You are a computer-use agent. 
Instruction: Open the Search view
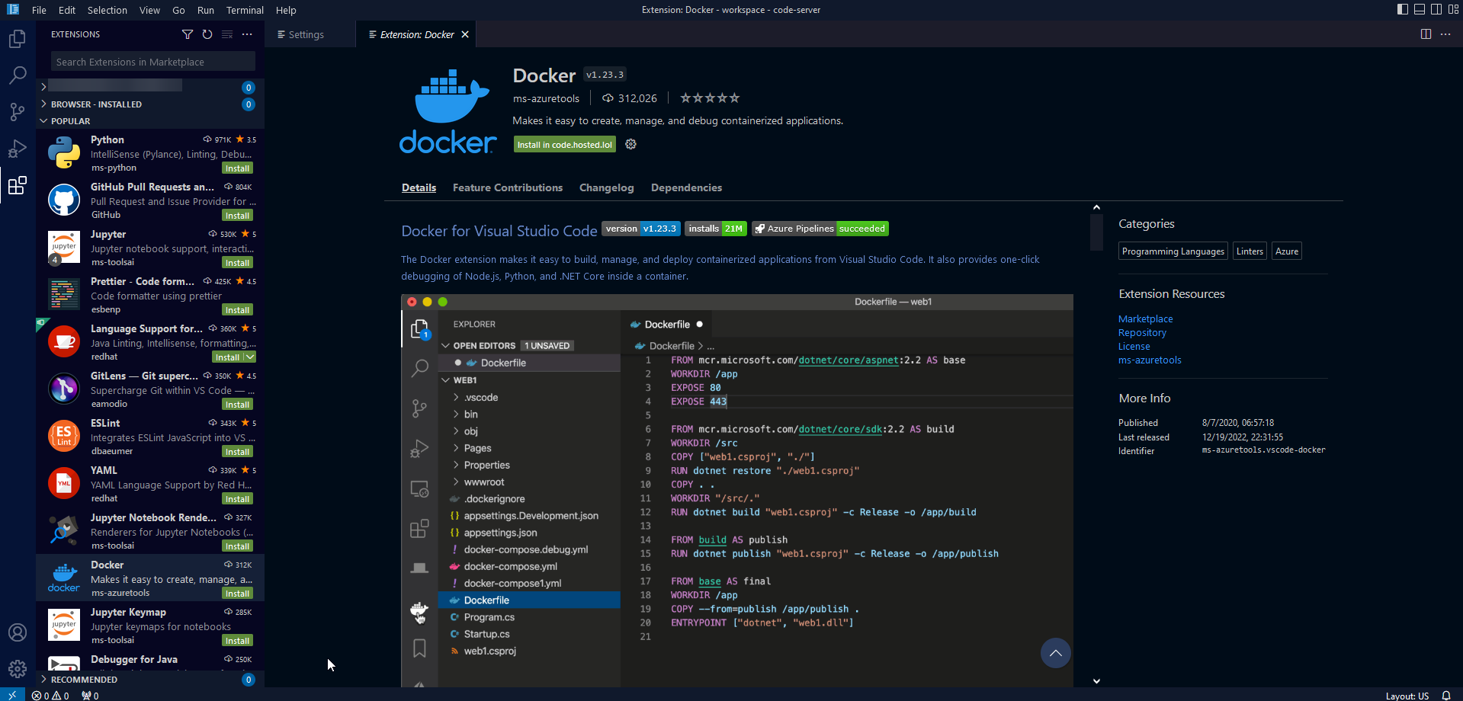(x=17, y=75)
